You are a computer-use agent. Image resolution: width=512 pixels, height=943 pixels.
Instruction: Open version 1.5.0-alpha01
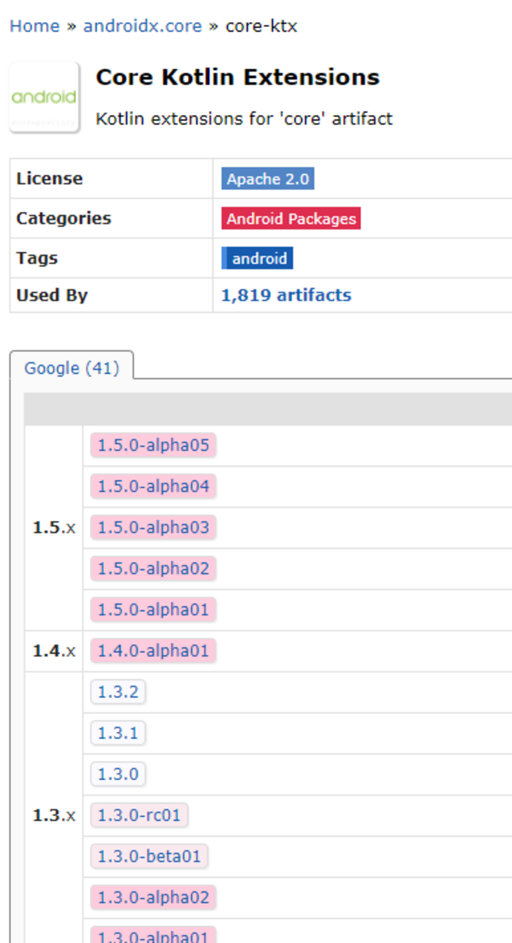(x=153, y=610)
